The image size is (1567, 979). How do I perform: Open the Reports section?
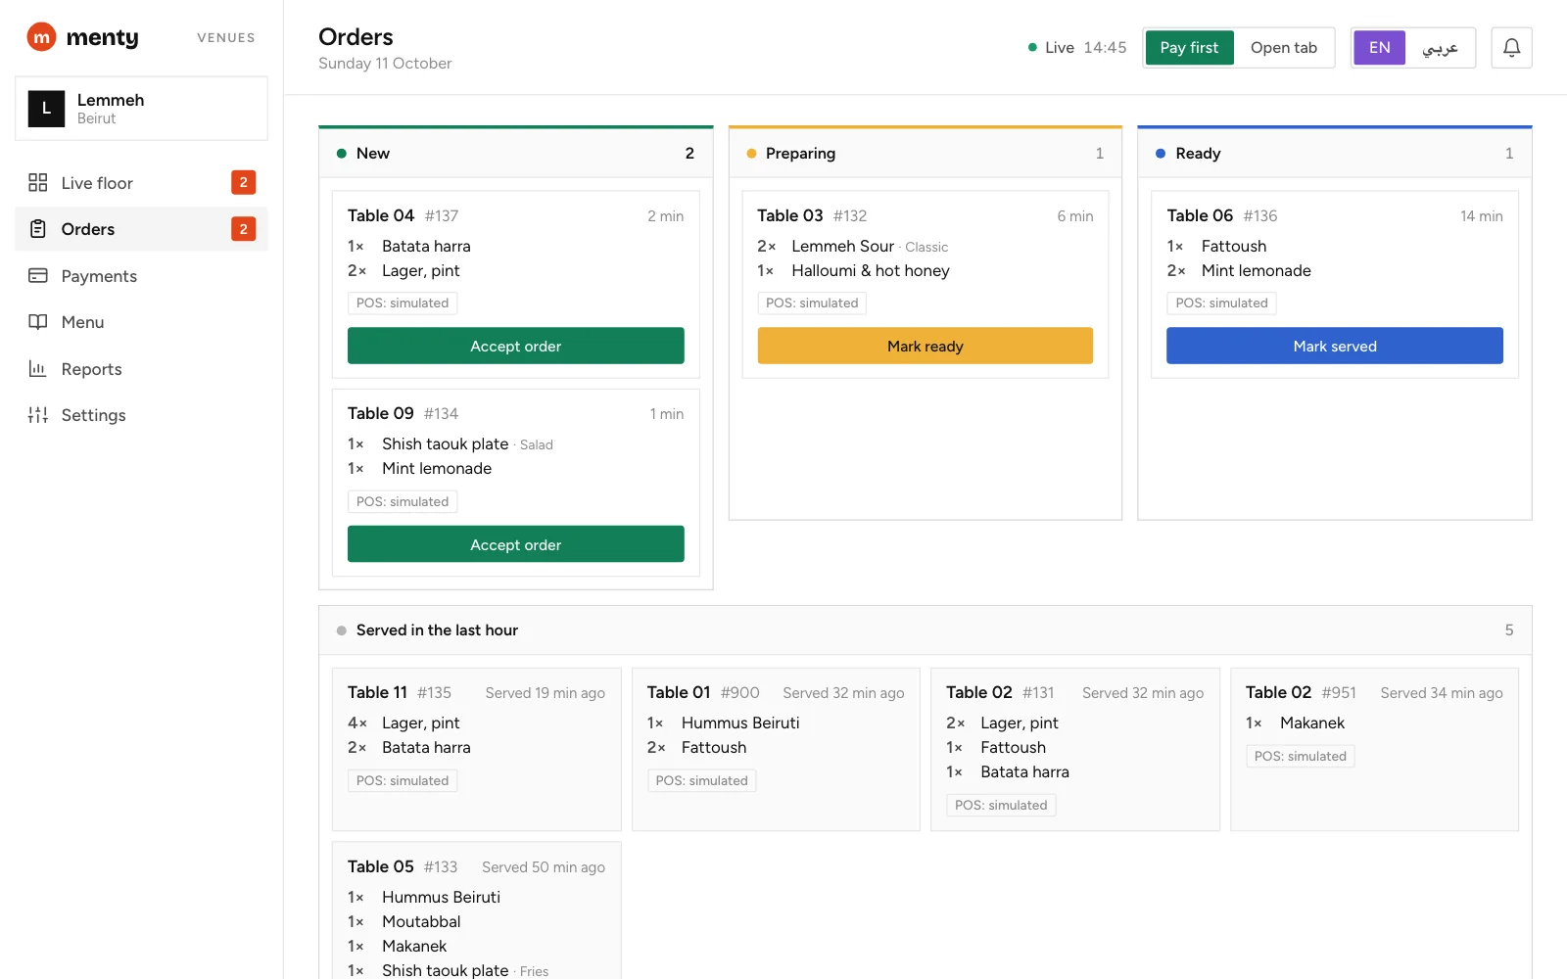coord(141,369)
